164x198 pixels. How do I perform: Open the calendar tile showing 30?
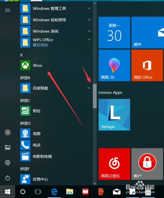(114, 33)
